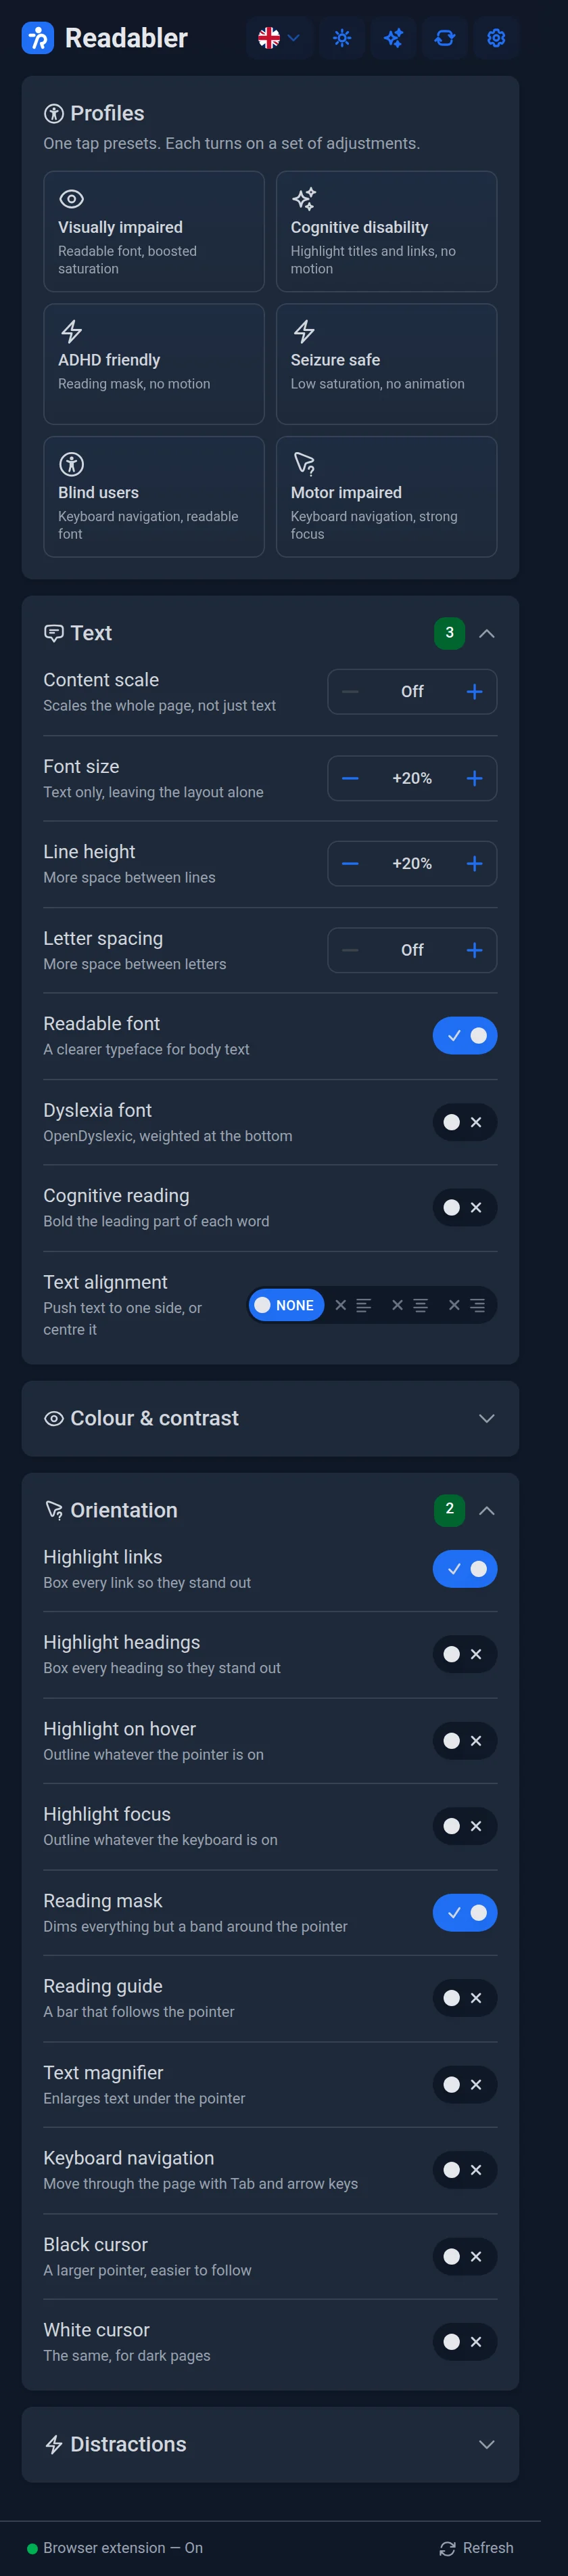Apply the Seizure safe profile
Screen dimensions: 568x2576
386,364
